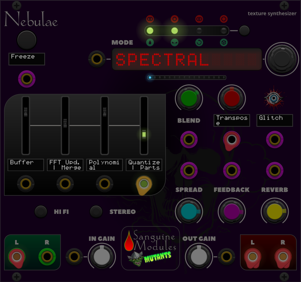Click the Blend CV input jack

point(189,139)
